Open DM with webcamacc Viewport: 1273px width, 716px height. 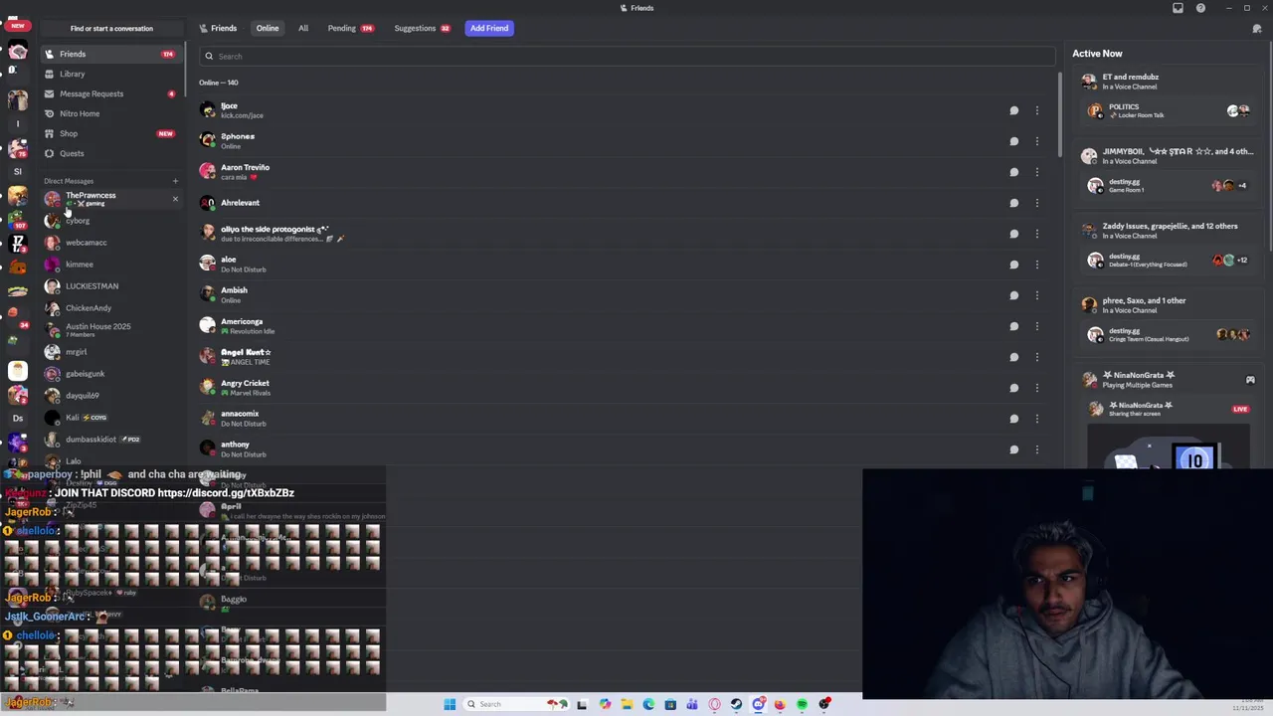point(109,243)
